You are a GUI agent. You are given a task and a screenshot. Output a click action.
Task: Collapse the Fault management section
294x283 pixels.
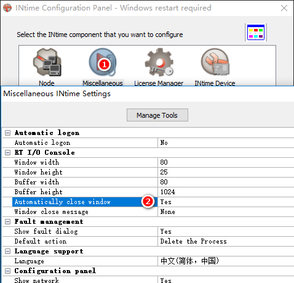click(x=7, y=222)
